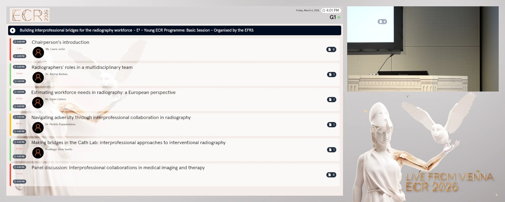Select Panel discussion agenda item
The width and height of the screenshot is (505, 202).
pos(118,168)
